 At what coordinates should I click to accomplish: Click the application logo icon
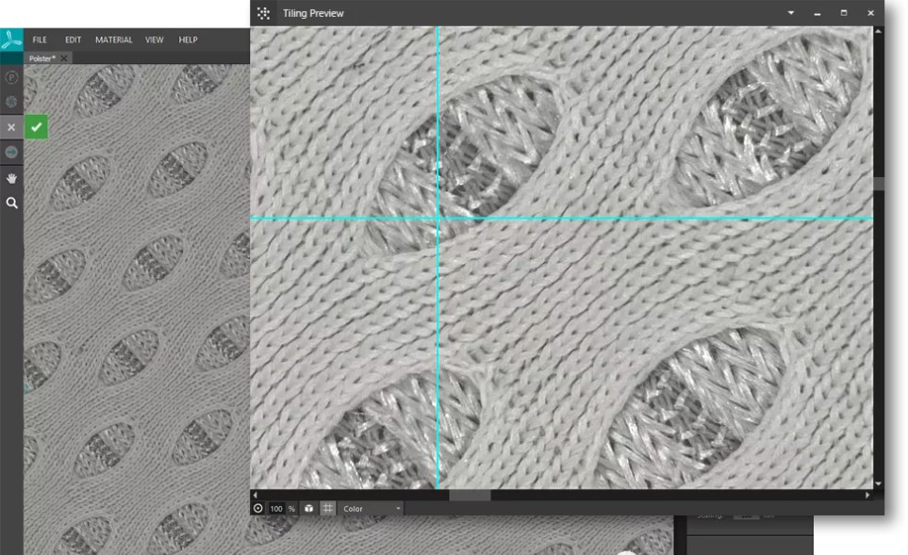pyautogui.click(x=11, y=40)
